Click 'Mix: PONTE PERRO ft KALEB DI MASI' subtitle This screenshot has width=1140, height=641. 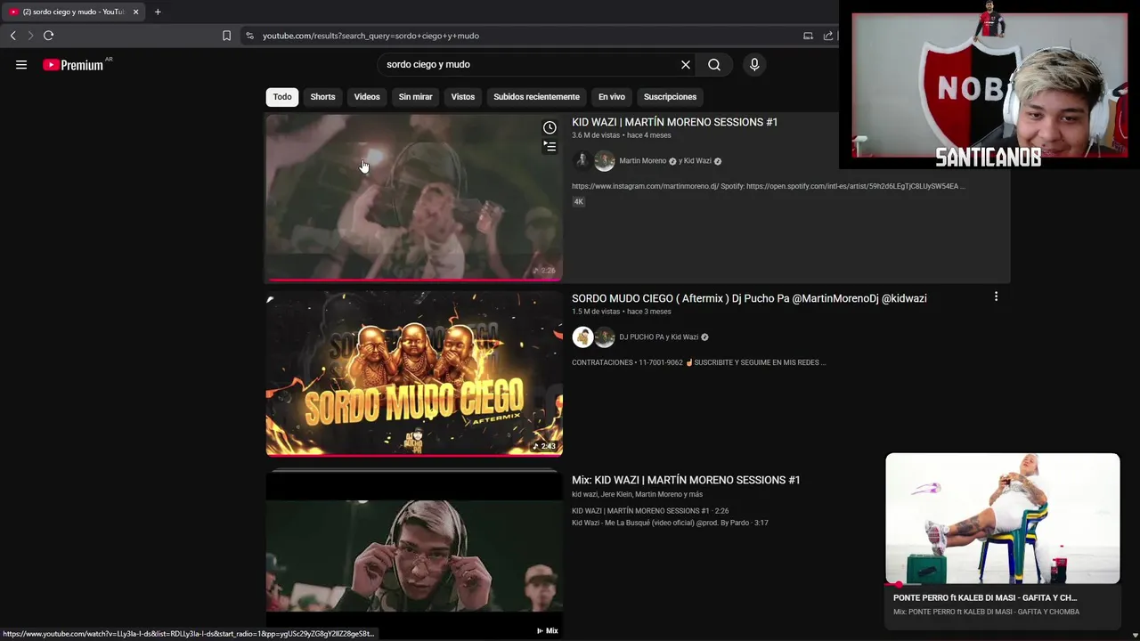[986, 612]
